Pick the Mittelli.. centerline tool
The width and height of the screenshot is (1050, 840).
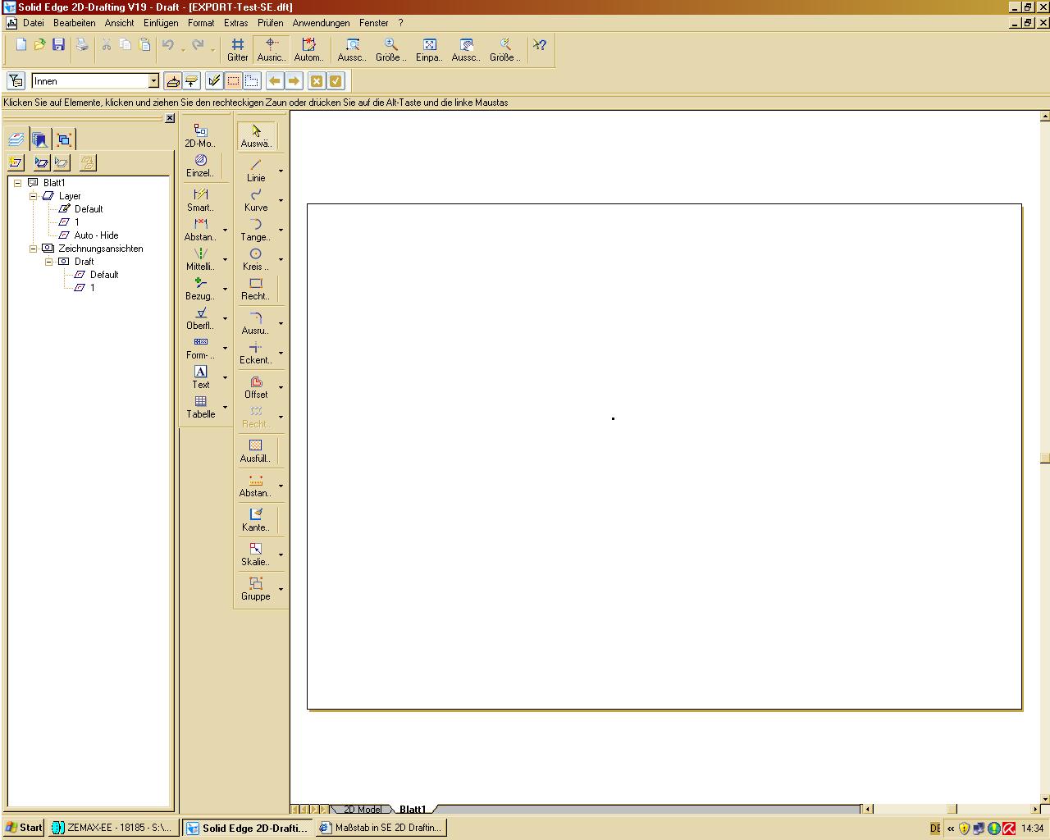200,259
